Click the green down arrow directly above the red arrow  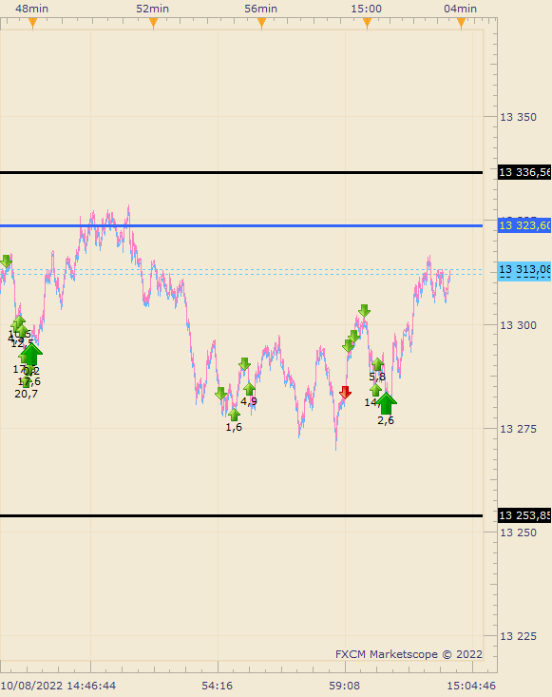click(348, 346)
